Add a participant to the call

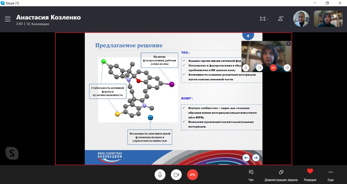point(281,19)
